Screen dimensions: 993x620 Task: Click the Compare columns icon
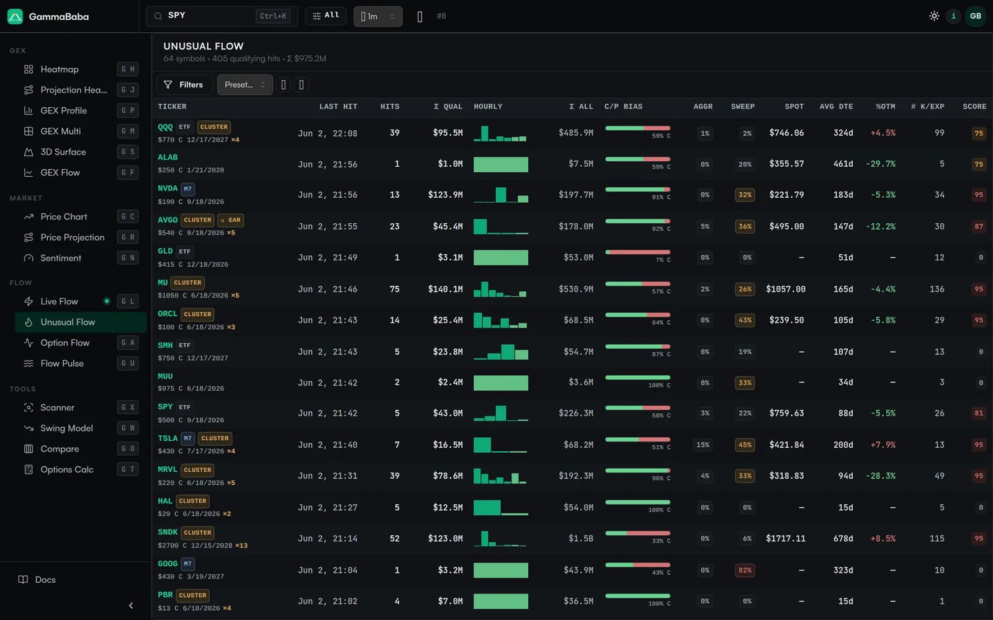click(x=29, y=449)
